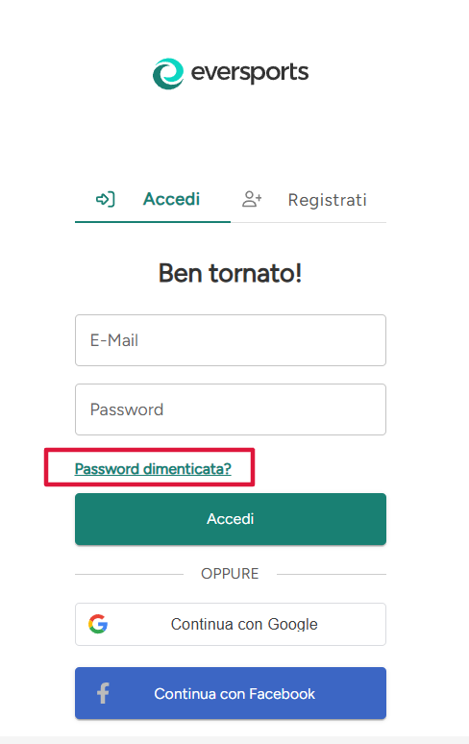
Task: Click the Ben tornato! heading
Action: [x=231, y=273]
